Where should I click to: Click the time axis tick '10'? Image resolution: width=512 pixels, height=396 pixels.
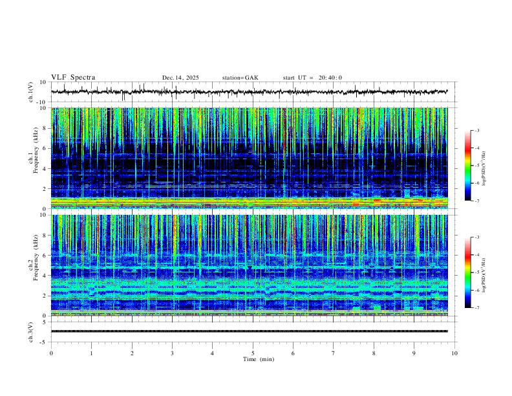pos(454,353)
